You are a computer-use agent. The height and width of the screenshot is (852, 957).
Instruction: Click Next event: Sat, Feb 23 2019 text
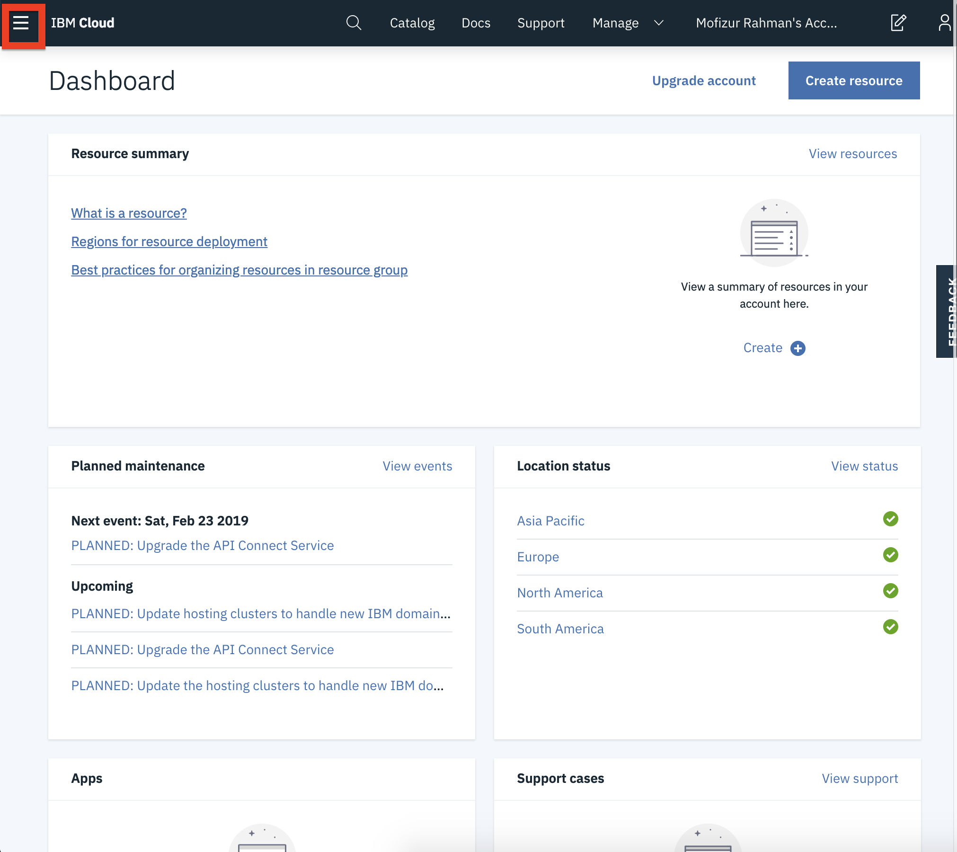160,521
